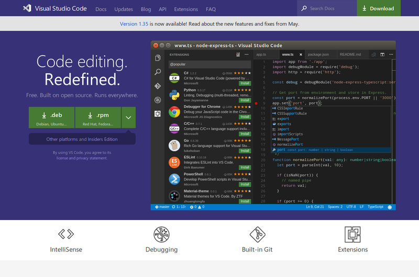Click the Built-in Git feature label
The image size is (419, 277).
click(257, 249)
